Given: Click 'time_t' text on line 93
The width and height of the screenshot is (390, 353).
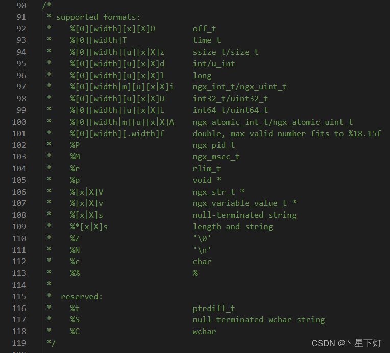Looking at the screenshot, I should (207, 40).
